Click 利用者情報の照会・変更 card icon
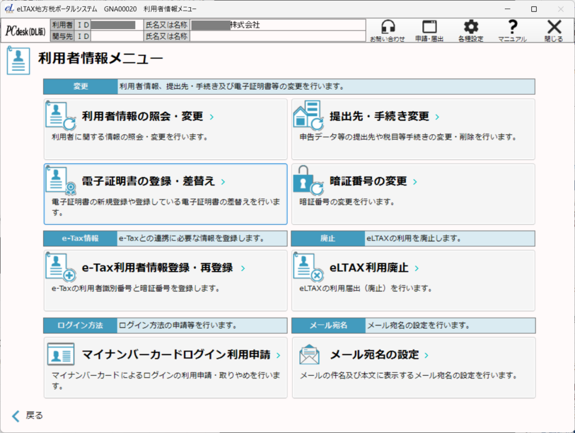The height and width of the screenshot is (433, 575). click(x=61, y=116)
